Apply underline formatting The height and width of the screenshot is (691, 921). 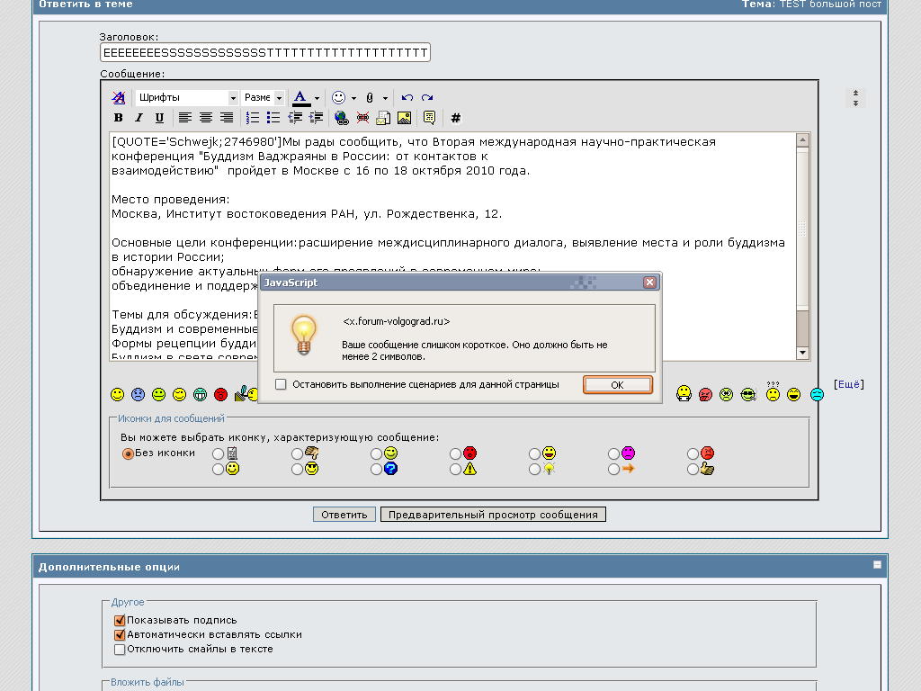point(159,118)
